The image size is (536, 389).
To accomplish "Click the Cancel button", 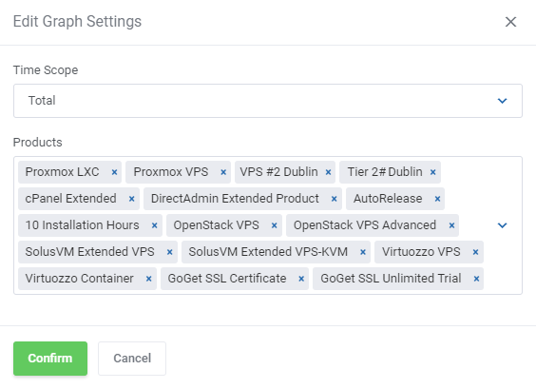I will [132, 359].
